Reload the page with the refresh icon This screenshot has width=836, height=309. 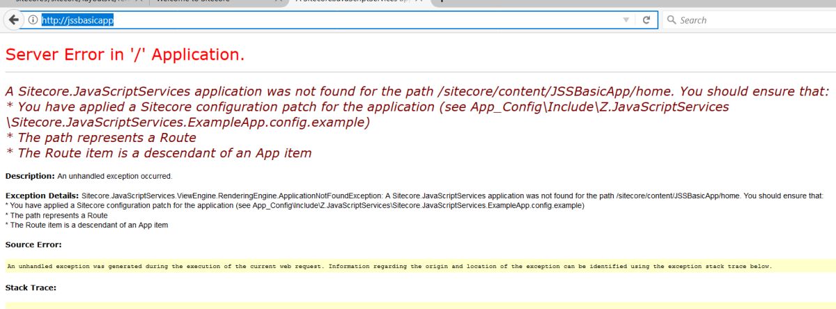point(647,20)
